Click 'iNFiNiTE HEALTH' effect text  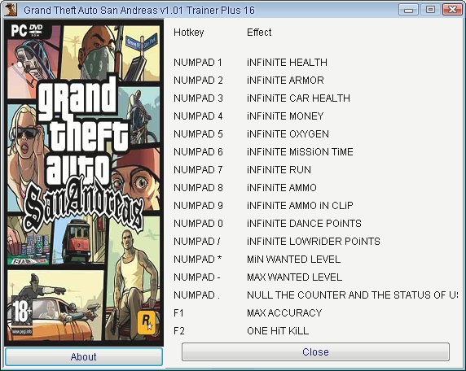coord(287,63)
